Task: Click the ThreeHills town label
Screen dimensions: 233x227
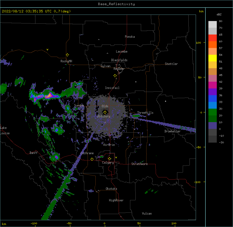Action: point(145,113)
